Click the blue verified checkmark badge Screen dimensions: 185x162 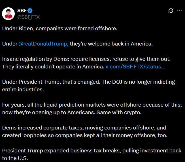pyautogui.click(x=30, y=11)
